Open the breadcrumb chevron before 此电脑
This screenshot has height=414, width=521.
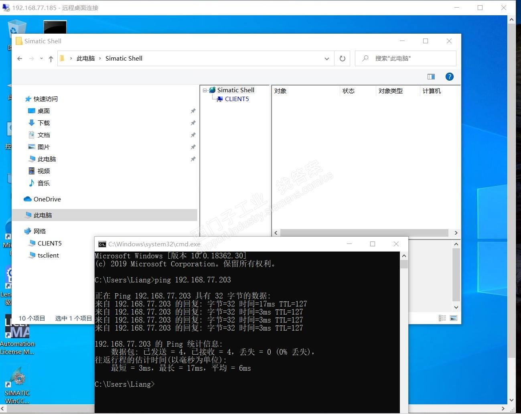pyautogui.click(x=71, y=59)
